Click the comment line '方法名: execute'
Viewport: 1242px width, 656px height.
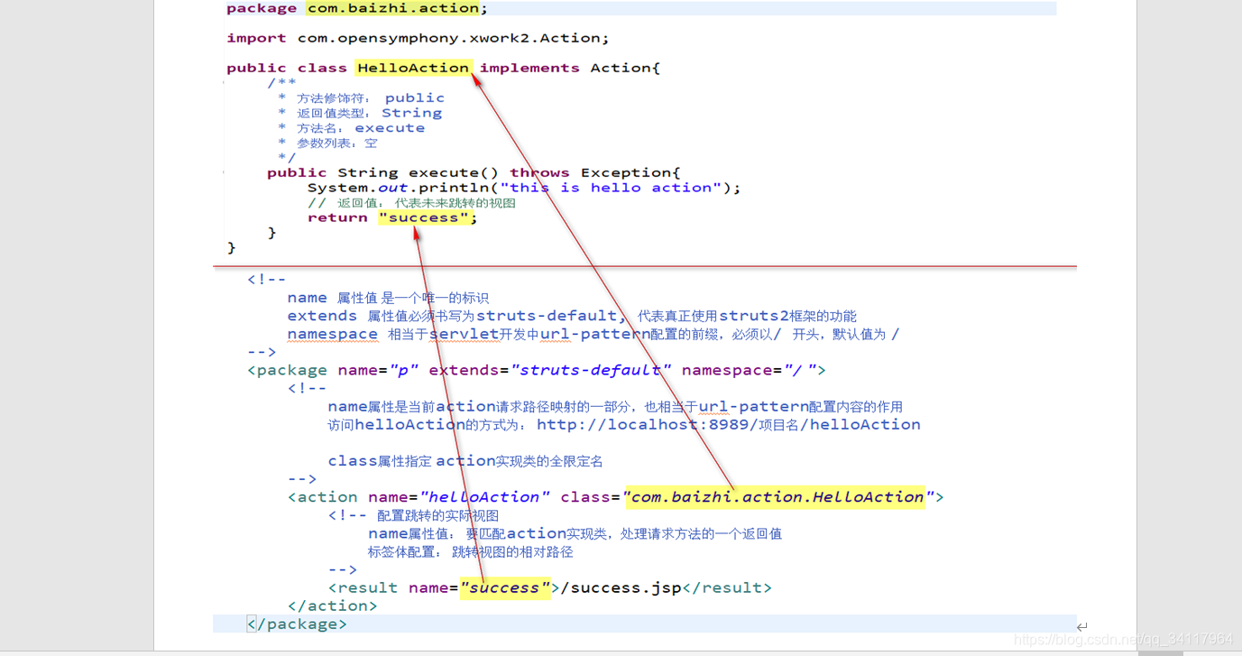(352, 128)
